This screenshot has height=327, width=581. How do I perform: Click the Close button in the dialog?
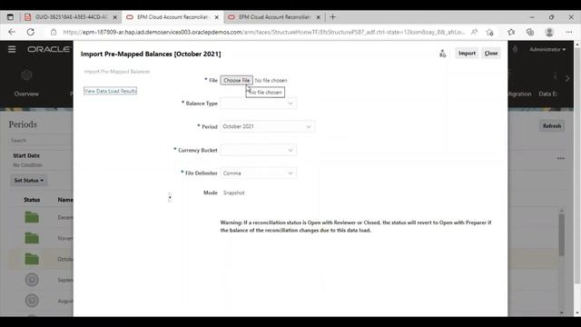point(491,54)
